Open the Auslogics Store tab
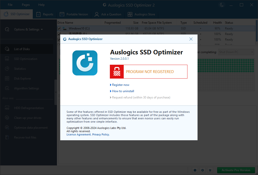Viewport: 258px width, 175px height. tap(141, 14)
